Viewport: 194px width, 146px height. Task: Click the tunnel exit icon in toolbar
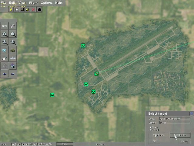point(39,9)
